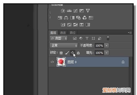Select the 图层 0 rose thumbnail
The height and width of the screenshot is (95, 137).
click(x=61, y=62)
